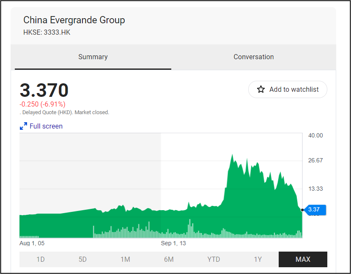The image size is (351, 274).
Task: Click the China Evergrande Group heading
Action: [x=74, y=20]
